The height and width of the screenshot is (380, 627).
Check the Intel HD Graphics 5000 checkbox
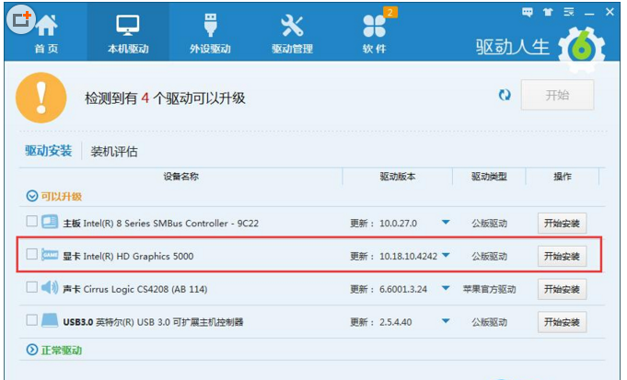(x=31, y=254)
